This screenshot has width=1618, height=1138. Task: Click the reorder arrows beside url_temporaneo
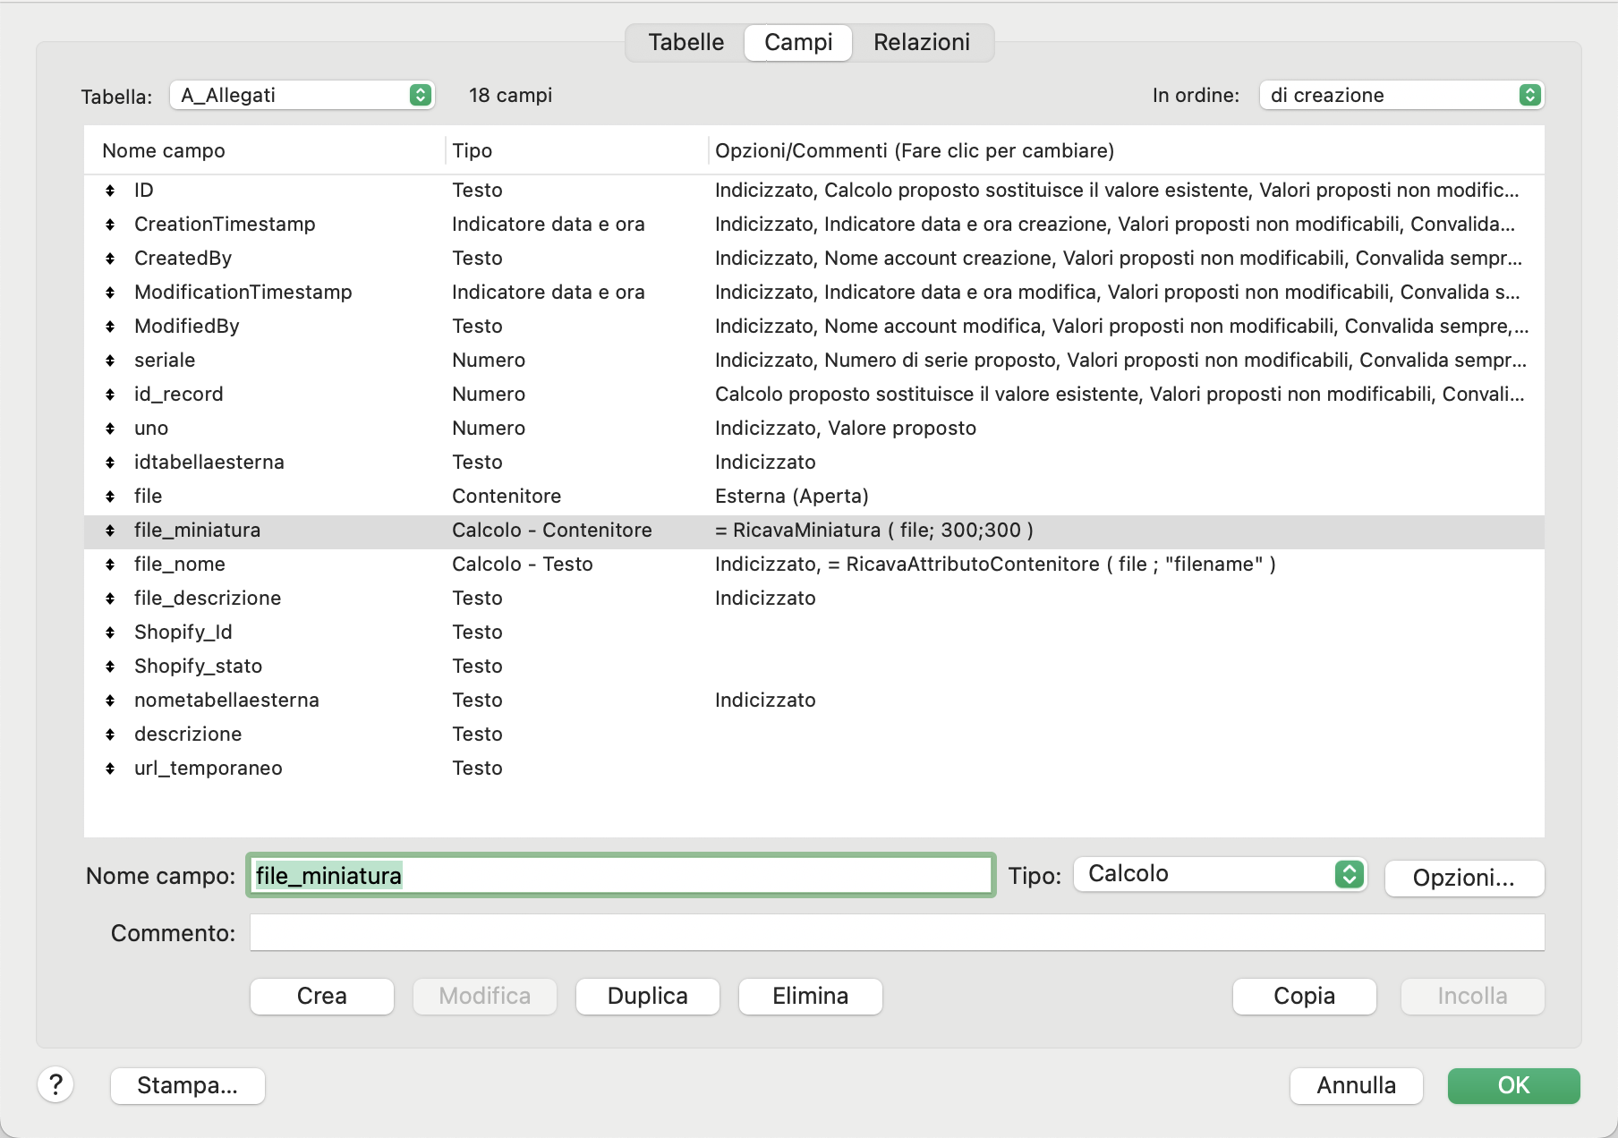pos(110,768)
